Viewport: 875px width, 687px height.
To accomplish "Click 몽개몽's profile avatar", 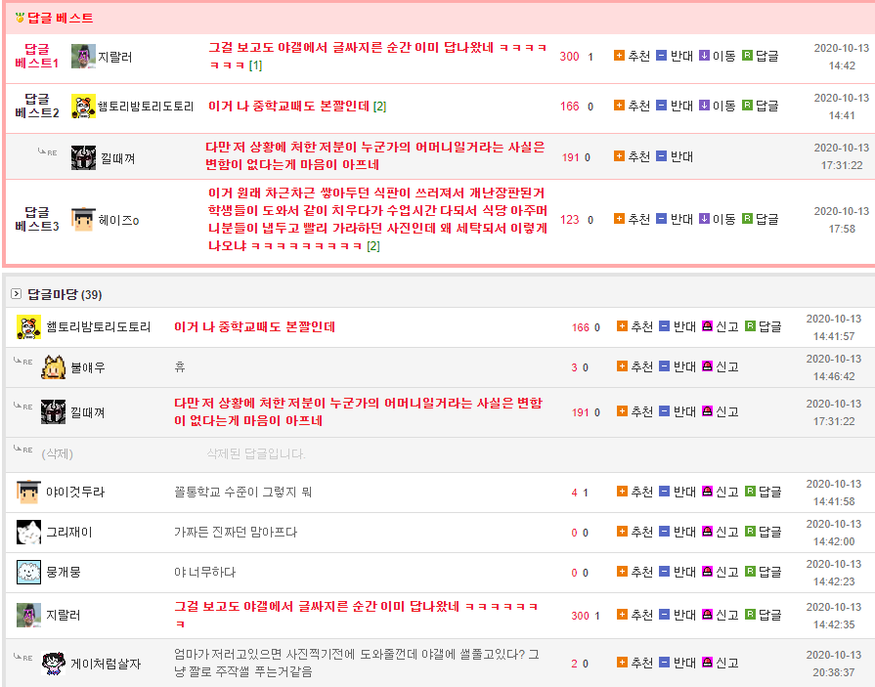I will coord(28,572).
